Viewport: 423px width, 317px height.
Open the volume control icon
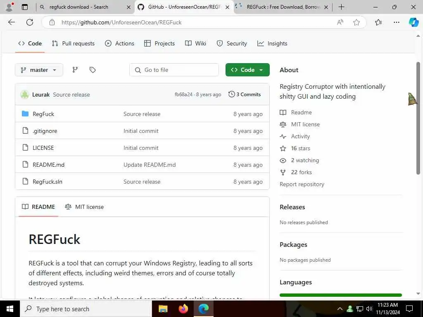pos(369,309)
